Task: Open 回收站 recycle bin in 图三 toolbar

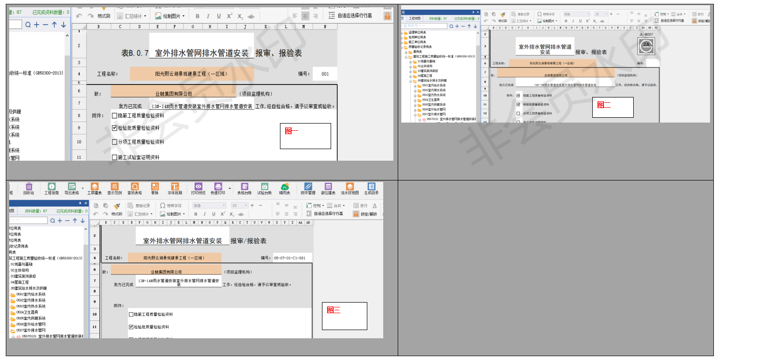Action: point(28,189)
